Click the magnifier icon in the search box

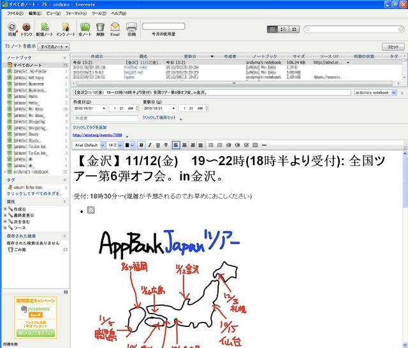[x=308, y=29]
